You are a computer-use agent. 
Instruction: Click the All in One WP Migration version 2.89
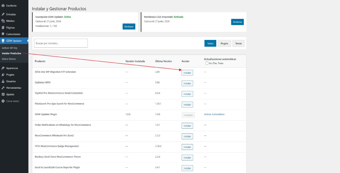pos(157,72)
